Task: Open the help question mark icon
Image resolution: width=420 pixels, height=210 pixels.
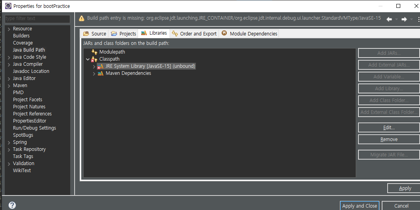Action: pos(12,205)
